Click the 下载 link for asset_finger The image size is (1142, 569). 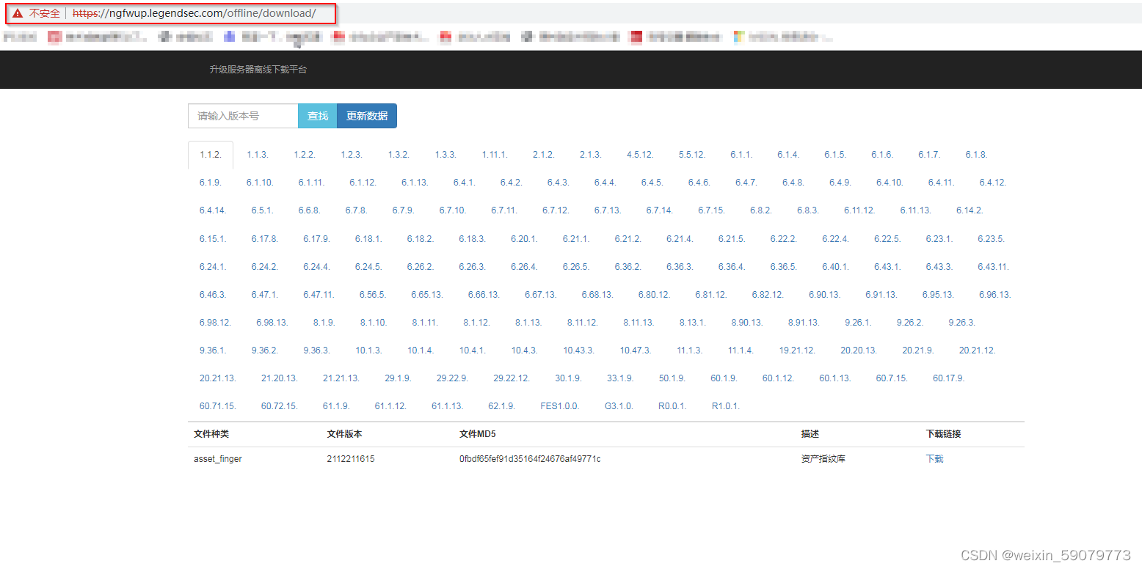click(x=934, y=458)
